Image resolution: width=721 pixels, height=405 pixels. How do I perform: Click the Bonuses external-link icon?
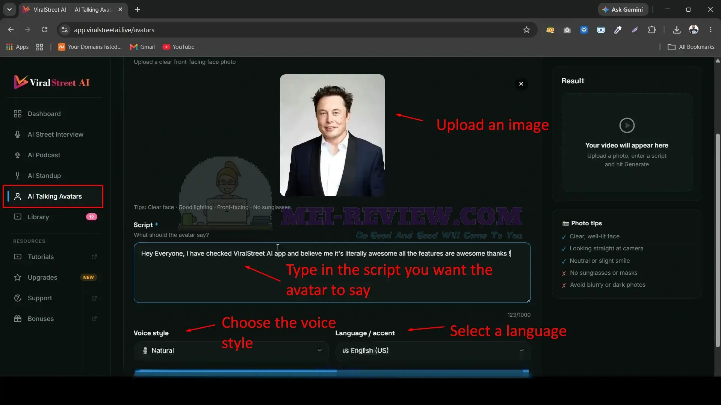point(94,319)
